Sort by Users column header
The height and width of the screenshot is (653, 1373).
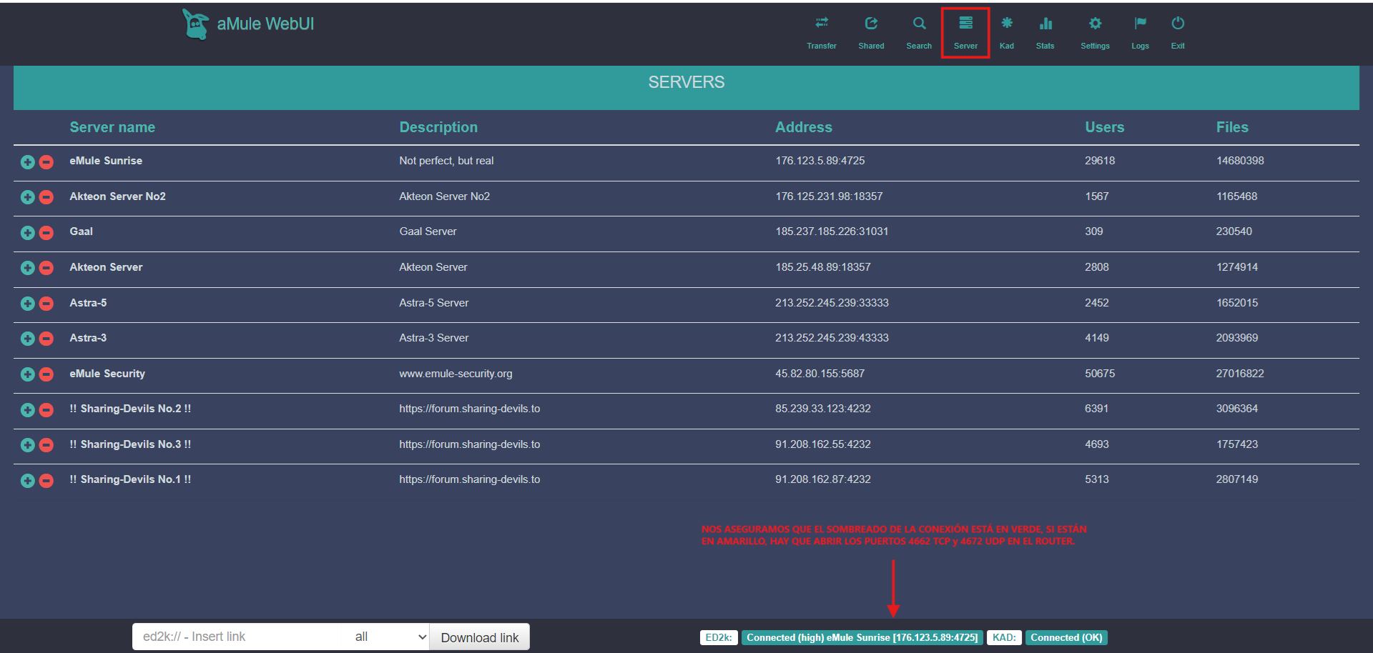(x=1105, y=127)
